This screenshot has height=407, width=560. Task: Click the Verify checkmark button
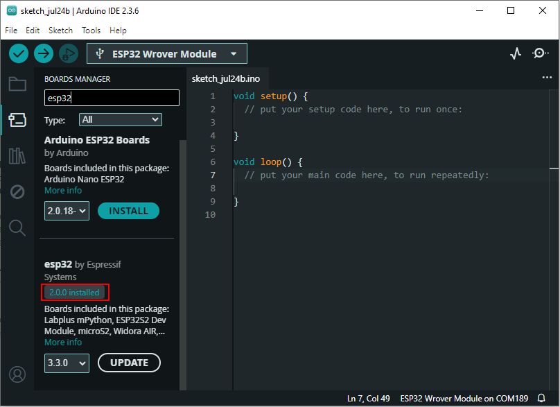click(x=19, y=54)
